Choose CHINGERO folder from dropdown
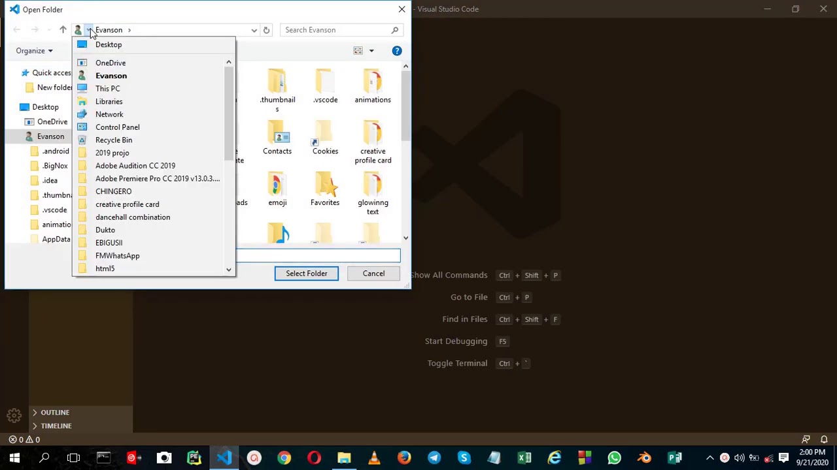 point(113,191)
